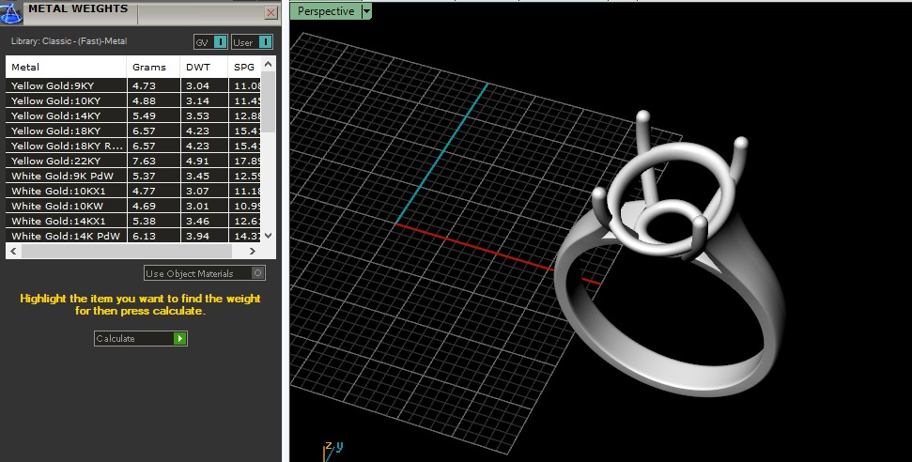Click the 4.69 grams value

[x=144, y=206]
